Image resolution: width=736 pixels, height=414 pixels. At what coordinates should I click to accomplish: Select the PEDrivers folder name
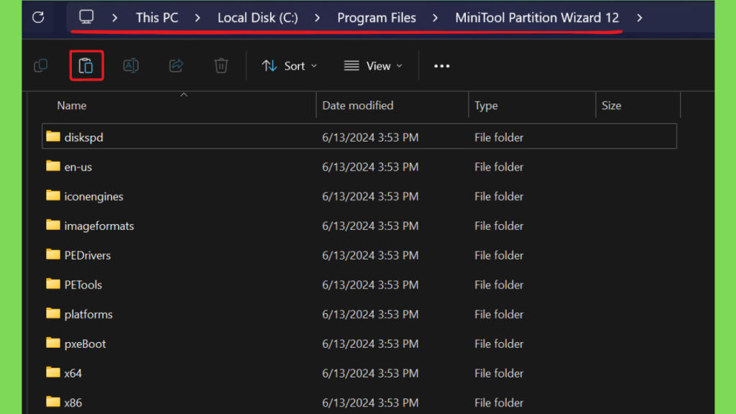click(87, 255)
